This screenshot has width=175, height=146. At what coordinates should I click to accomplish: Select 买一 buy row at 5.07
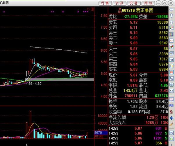tap(138, 48)
